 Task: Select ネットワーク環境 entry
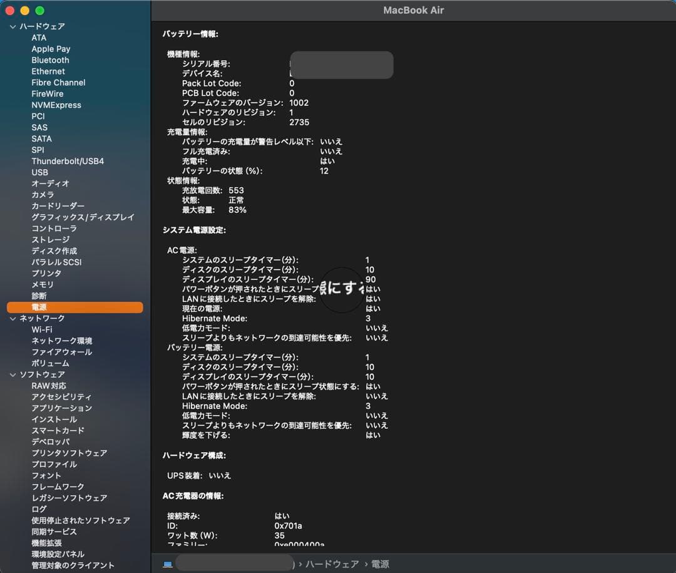[61, 341]
